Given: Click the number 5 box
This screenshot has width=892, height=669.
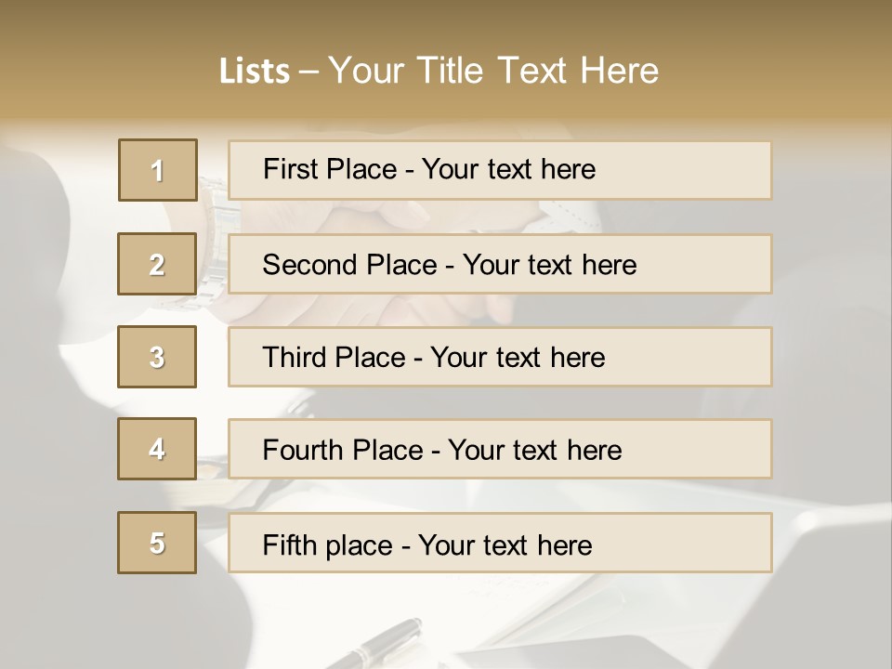Looking at the screenshot, I should (157, 543).
